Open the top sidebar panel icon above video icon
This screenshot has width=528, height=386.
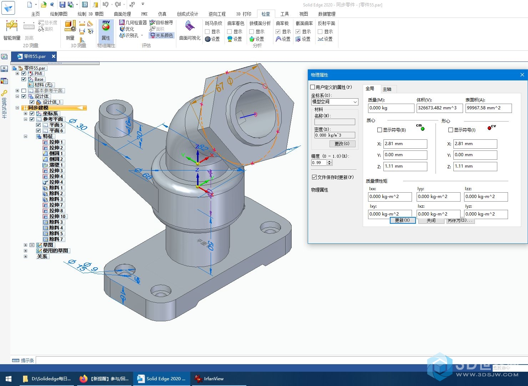pyautogui.click(x=4, y=56)
